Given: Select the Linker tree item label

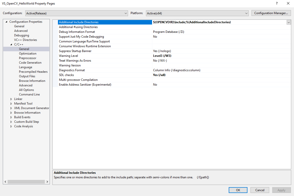Looking at the screenshot, I should [18, 99].
